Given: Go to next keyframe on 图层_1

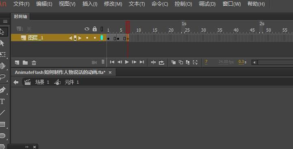Looking at the screenshot, I should coord(80,38).
